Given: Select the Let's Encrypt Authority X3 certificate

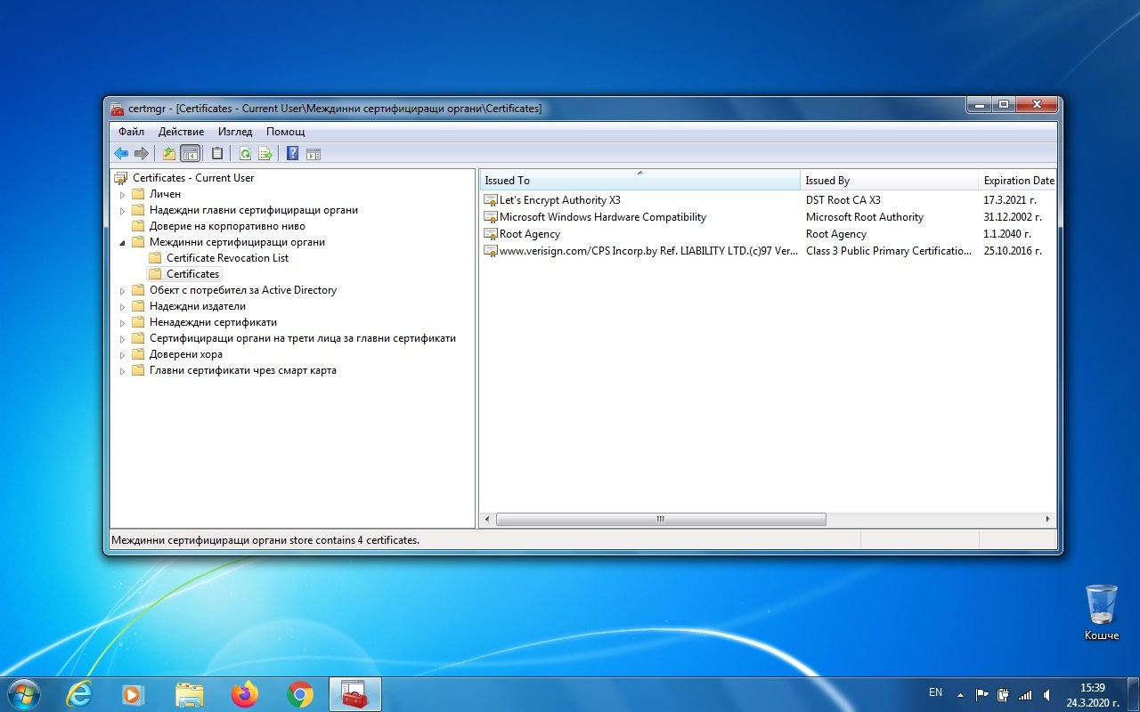Looking at the screenshot, I should pos(559,200).
